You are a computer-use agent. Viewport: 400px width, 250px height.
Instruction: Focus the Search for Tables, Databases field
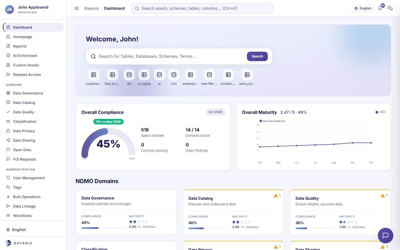[x=171, y=56]
